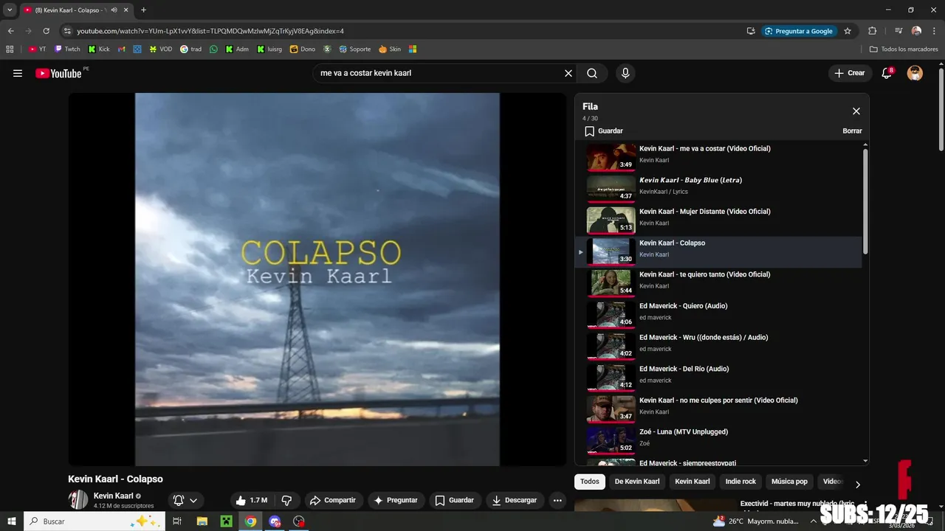Screen dimensions: 945x531
Task: Play Ed Maverick - Del Río (Audio)
Action: pyautogui.click(x=718, y=378)
